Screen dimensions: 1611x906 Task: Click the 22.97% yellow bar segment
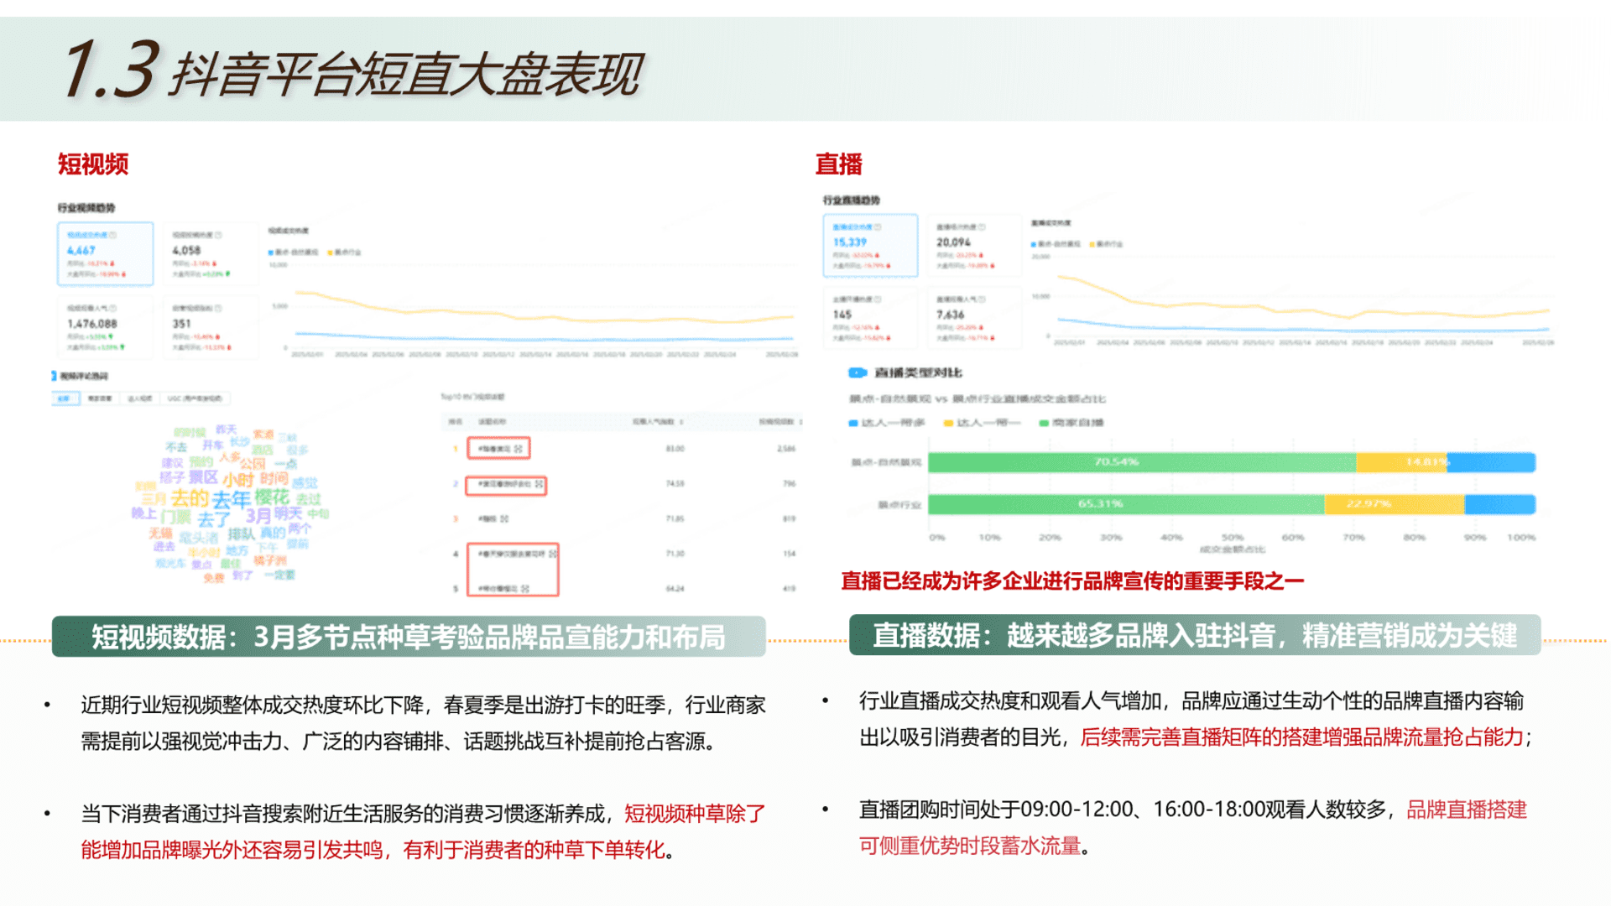[x=1395, y=504]
